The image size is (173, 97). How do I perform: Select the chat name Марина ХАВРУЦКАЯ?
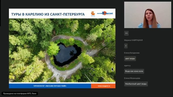click(133, 40)
